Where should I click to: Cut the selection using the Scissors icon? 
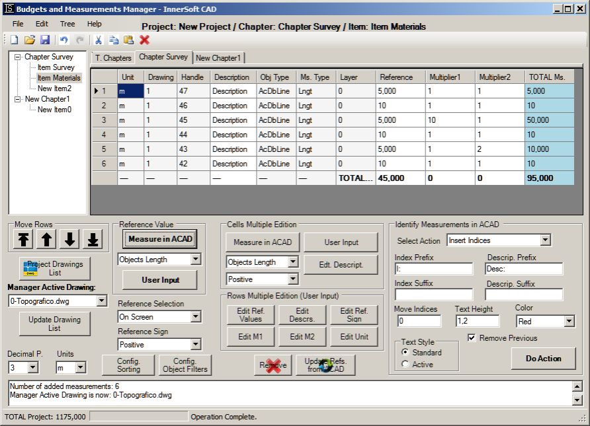[x=98, y=40]
